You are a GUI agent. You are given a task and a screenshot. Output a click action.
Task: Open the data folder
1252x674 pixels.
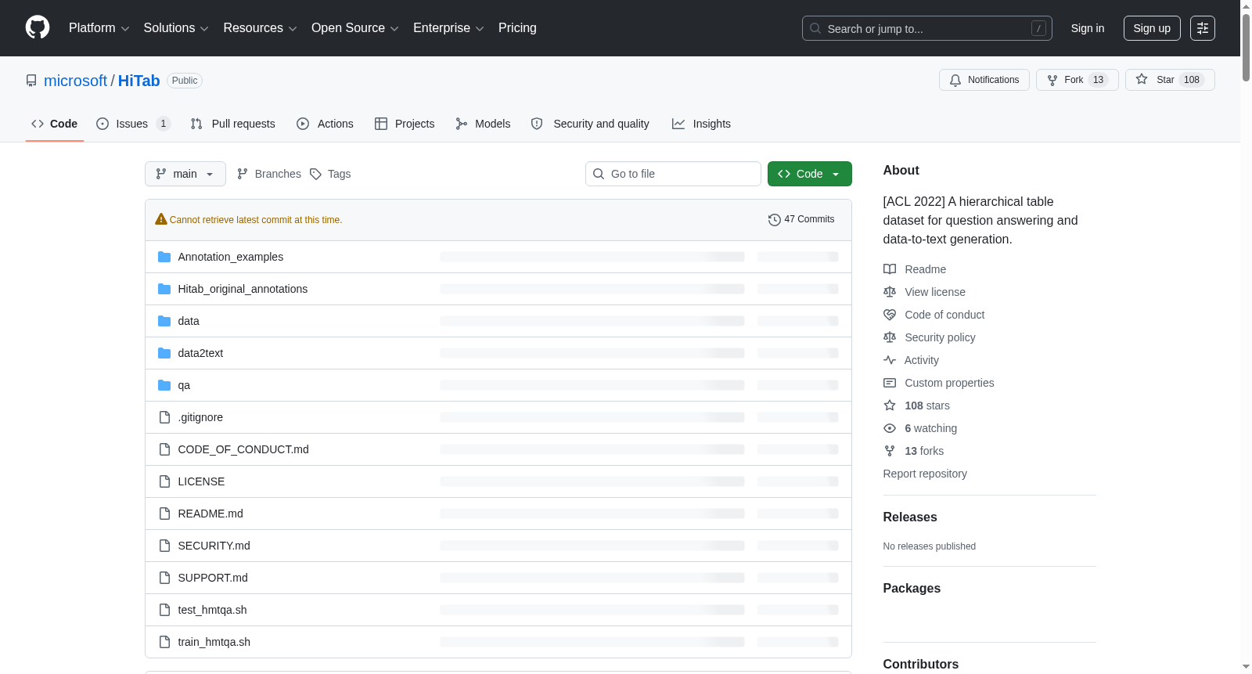pos(189,321)
